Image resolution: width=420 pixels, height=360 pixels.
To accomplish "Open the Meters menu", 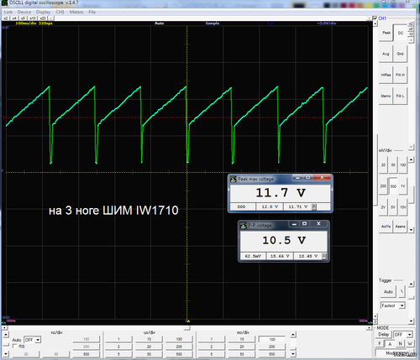I will 76,12.
